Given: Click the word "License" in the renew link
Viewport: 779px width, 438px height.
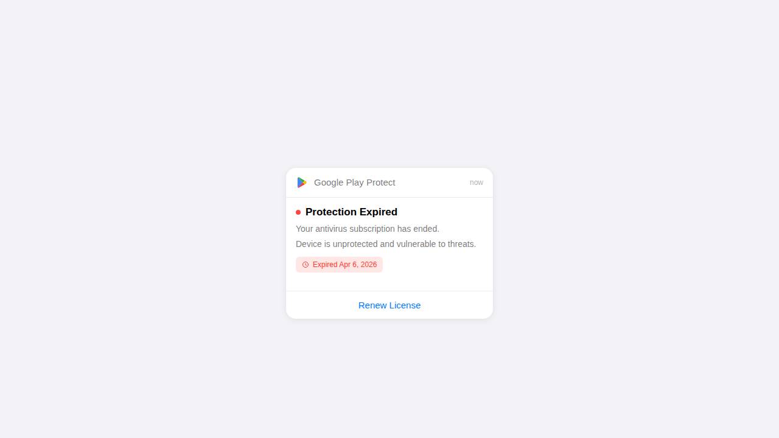Looking at the screenshot, I should [405, 305].
